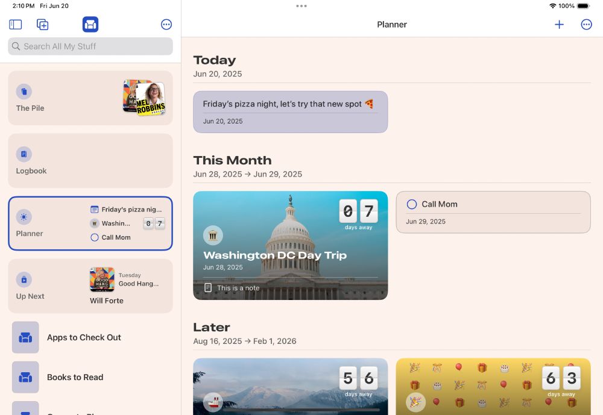
Task: Click the '56 days away' countdown
Action: coord(358,381)
